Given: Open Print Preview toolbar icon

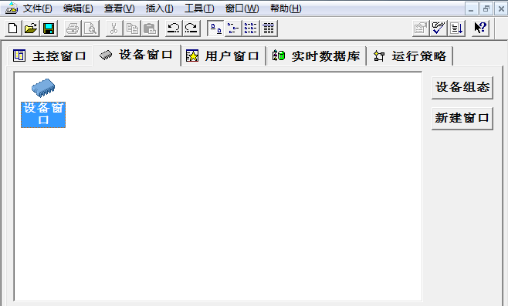Looking at the screenshot, I should [x=90, y=29].
